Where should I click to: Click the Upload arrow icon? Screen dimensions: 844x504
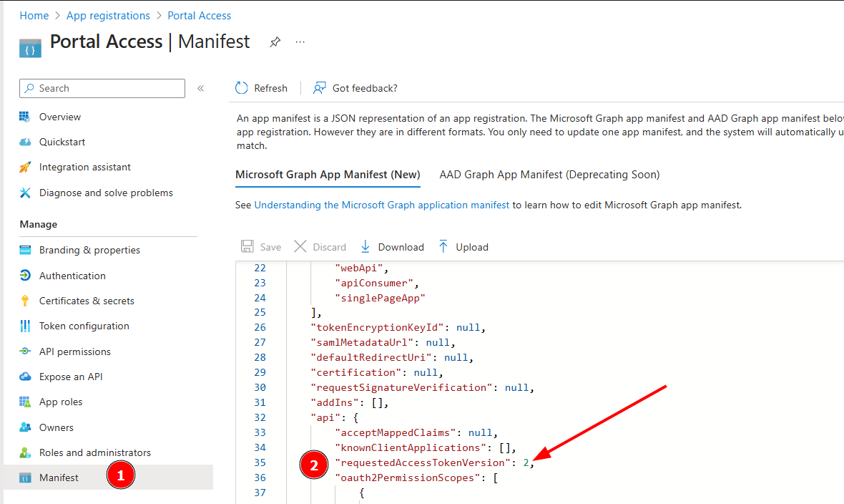pyautogui.click(x=443, y=247)
